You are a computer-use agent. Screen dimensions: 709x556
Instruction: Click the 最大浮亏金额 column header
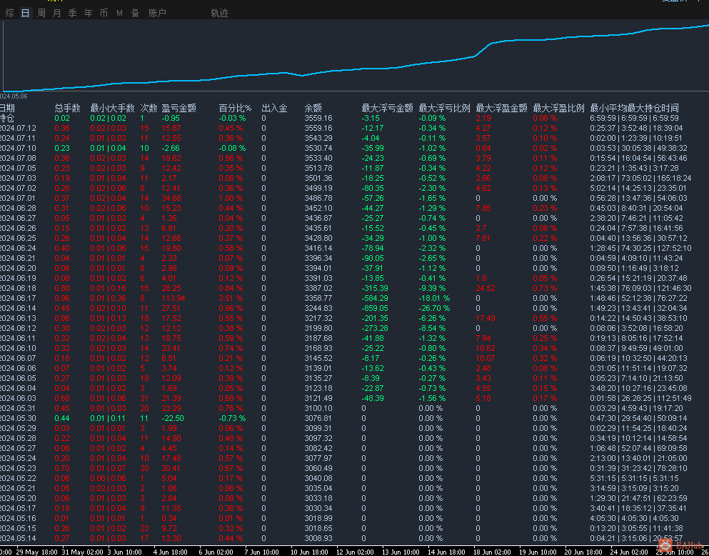pyautogui.click(x=388, y=108)
